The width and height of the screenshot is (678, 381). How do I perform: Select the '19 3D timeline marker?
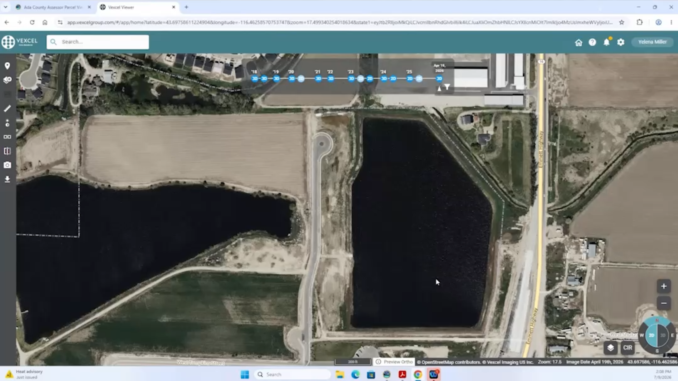tap(276, 79)
